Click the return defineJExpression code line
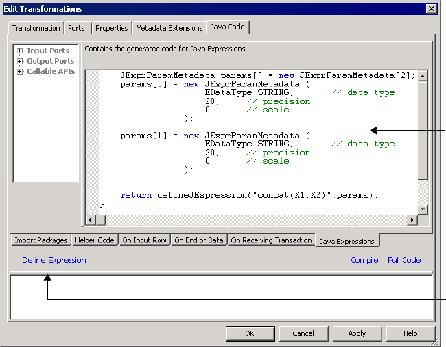 coord(249,195)
